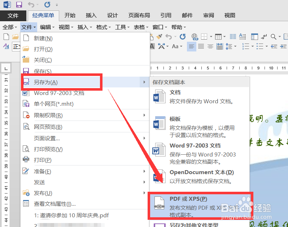This screenshot has width=288, height=227.
Task: Expand the 帮助 classic menu
Action: [x=179, y=27]
